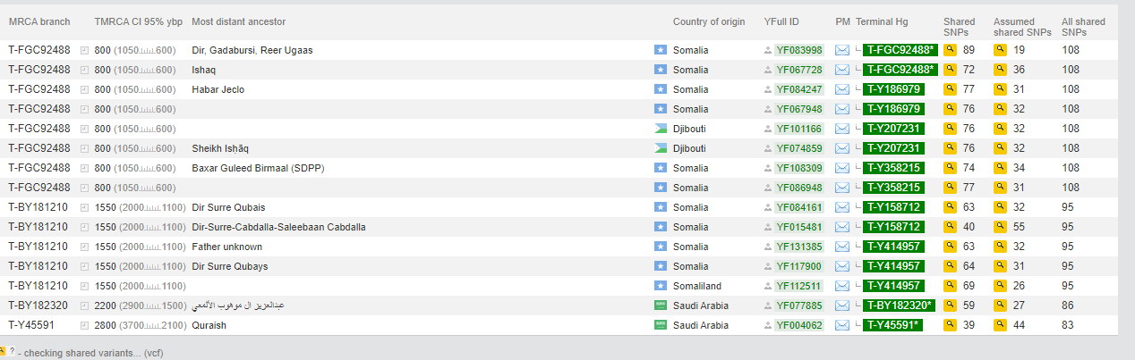Click the T-BY182320* green haplogroup badge

(899, 306)
